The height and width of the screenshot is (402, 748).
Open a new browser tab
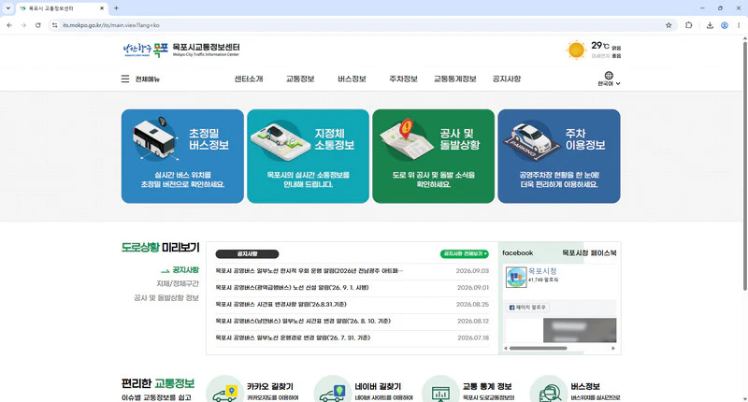[x=116, y=8]
